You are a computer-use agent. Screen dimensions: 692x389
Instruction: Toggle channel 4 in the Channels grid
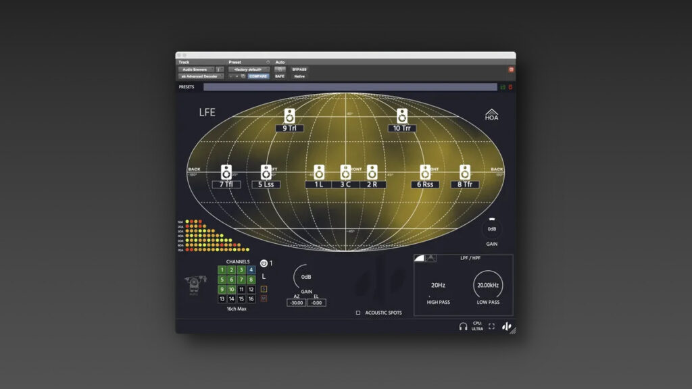(251, 270)
